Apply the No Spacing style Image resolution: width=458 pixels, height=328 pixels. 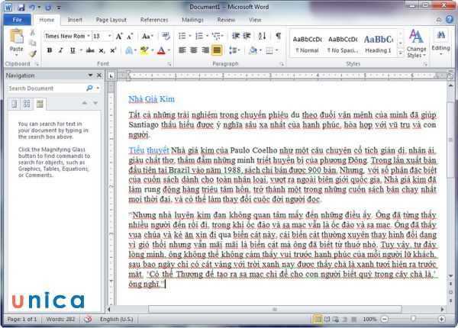(343, 44)
